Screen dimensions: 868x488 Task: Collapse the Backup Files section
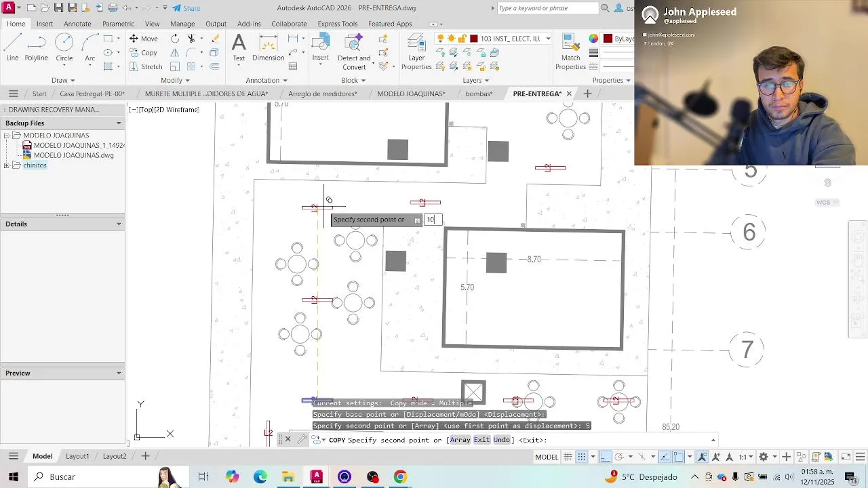pos(119,123)
